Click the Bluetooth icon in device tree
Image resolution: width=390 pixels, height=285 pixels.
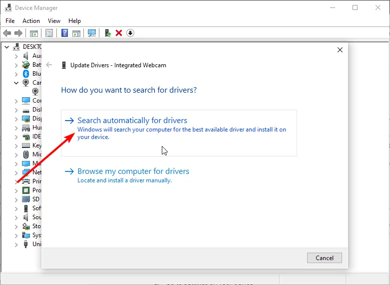click(x=26, y=74)
